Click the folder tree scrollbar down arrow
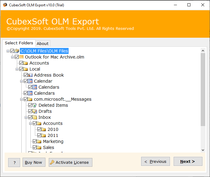 click(203, 150)
